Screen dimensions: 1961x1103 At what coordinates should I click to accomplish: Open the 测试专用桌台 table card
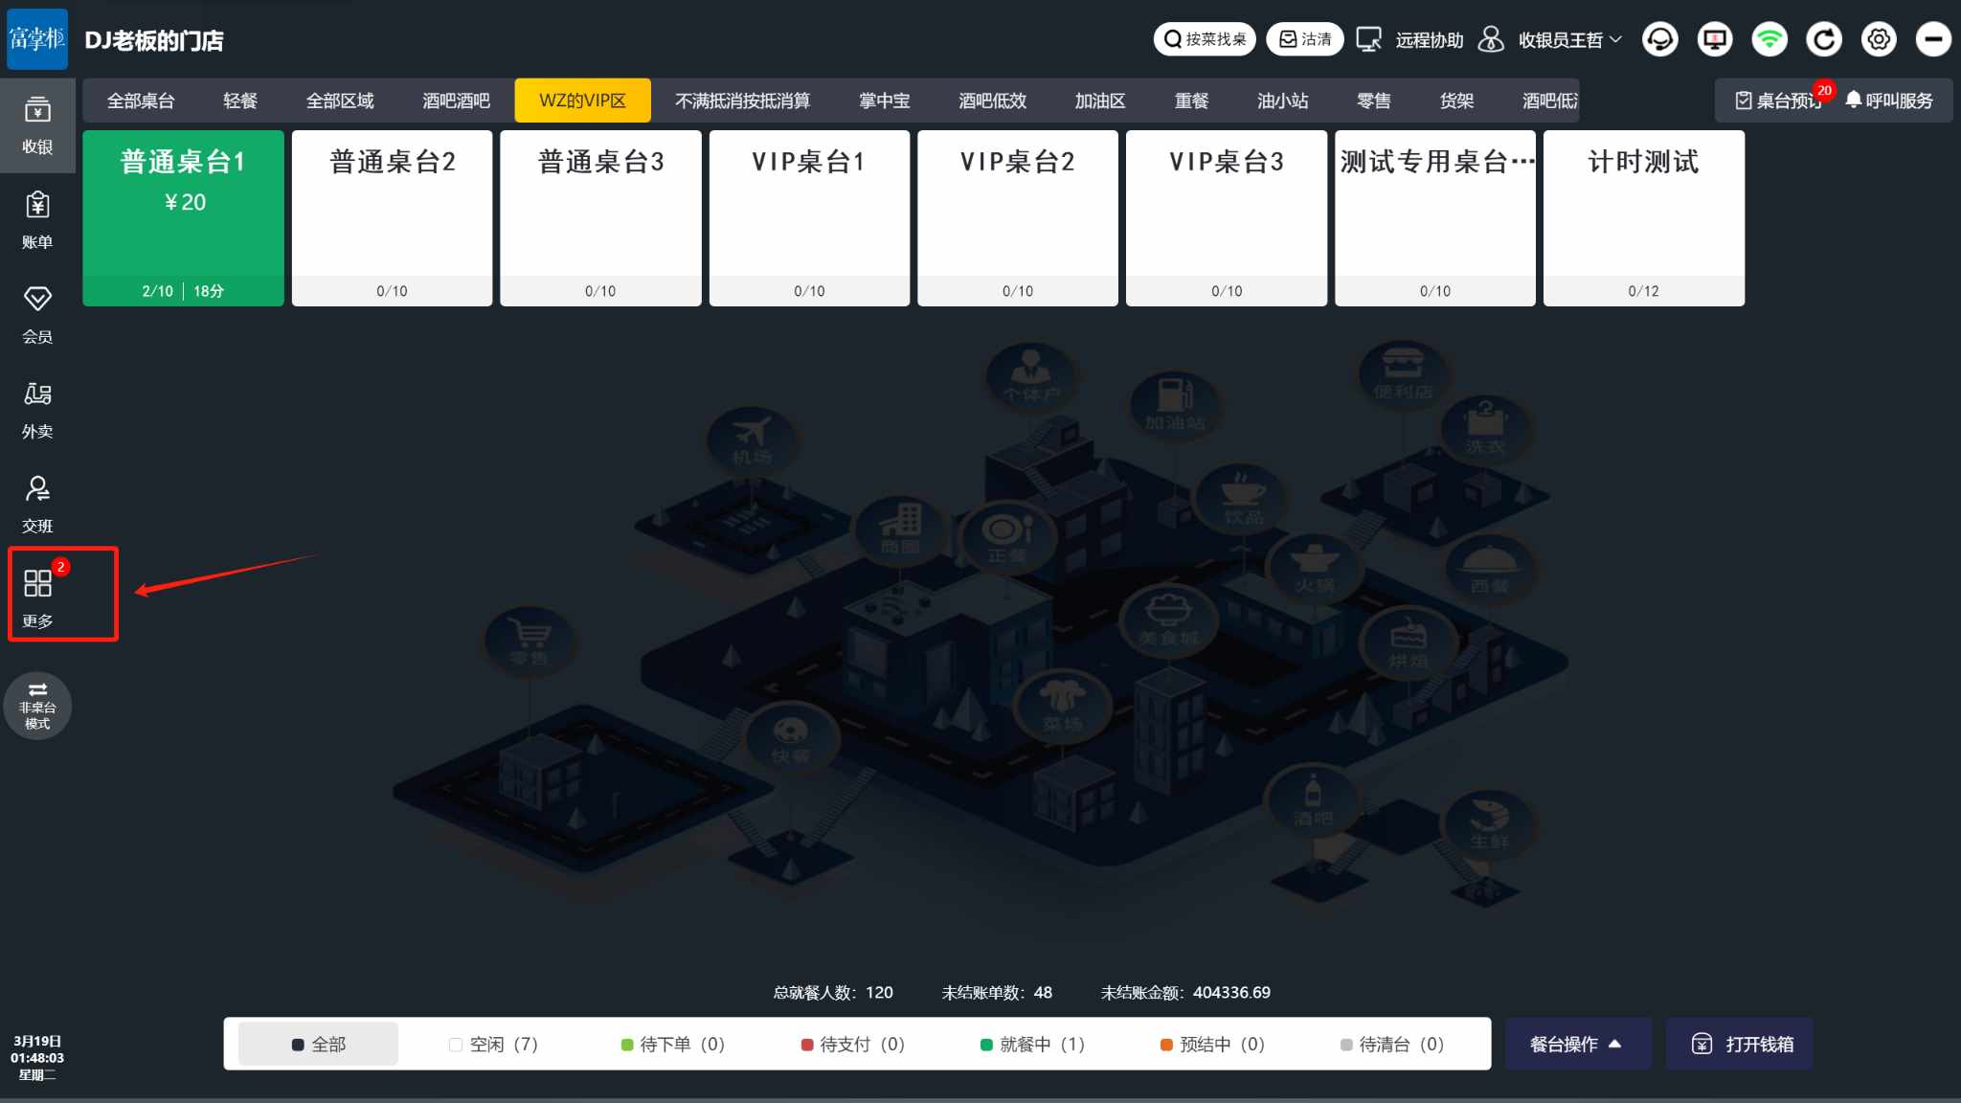click(x=1435, y=218)
